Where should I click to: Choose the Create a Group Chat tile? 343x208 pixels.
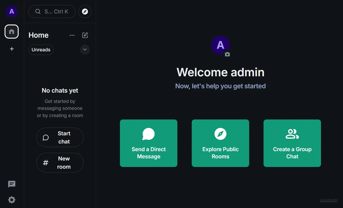292,143
